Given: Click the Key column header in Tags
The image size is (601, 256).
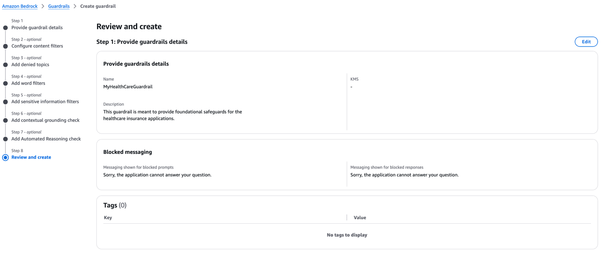Looking at the screenshot, I should point(108,217).
